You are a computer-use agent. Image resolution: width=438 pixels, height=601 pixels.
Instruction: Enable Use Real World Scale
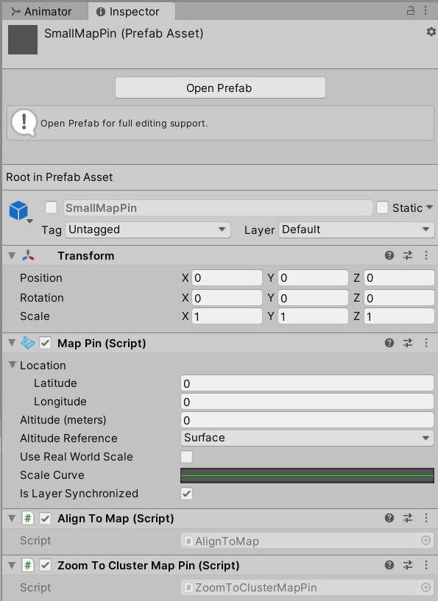[x=187, y=457]
